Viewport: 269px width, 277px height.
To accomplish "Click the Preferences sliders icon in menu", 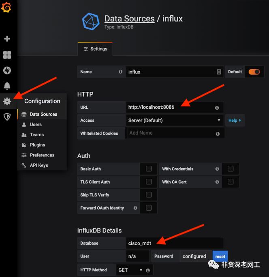I will click(24, 155).
